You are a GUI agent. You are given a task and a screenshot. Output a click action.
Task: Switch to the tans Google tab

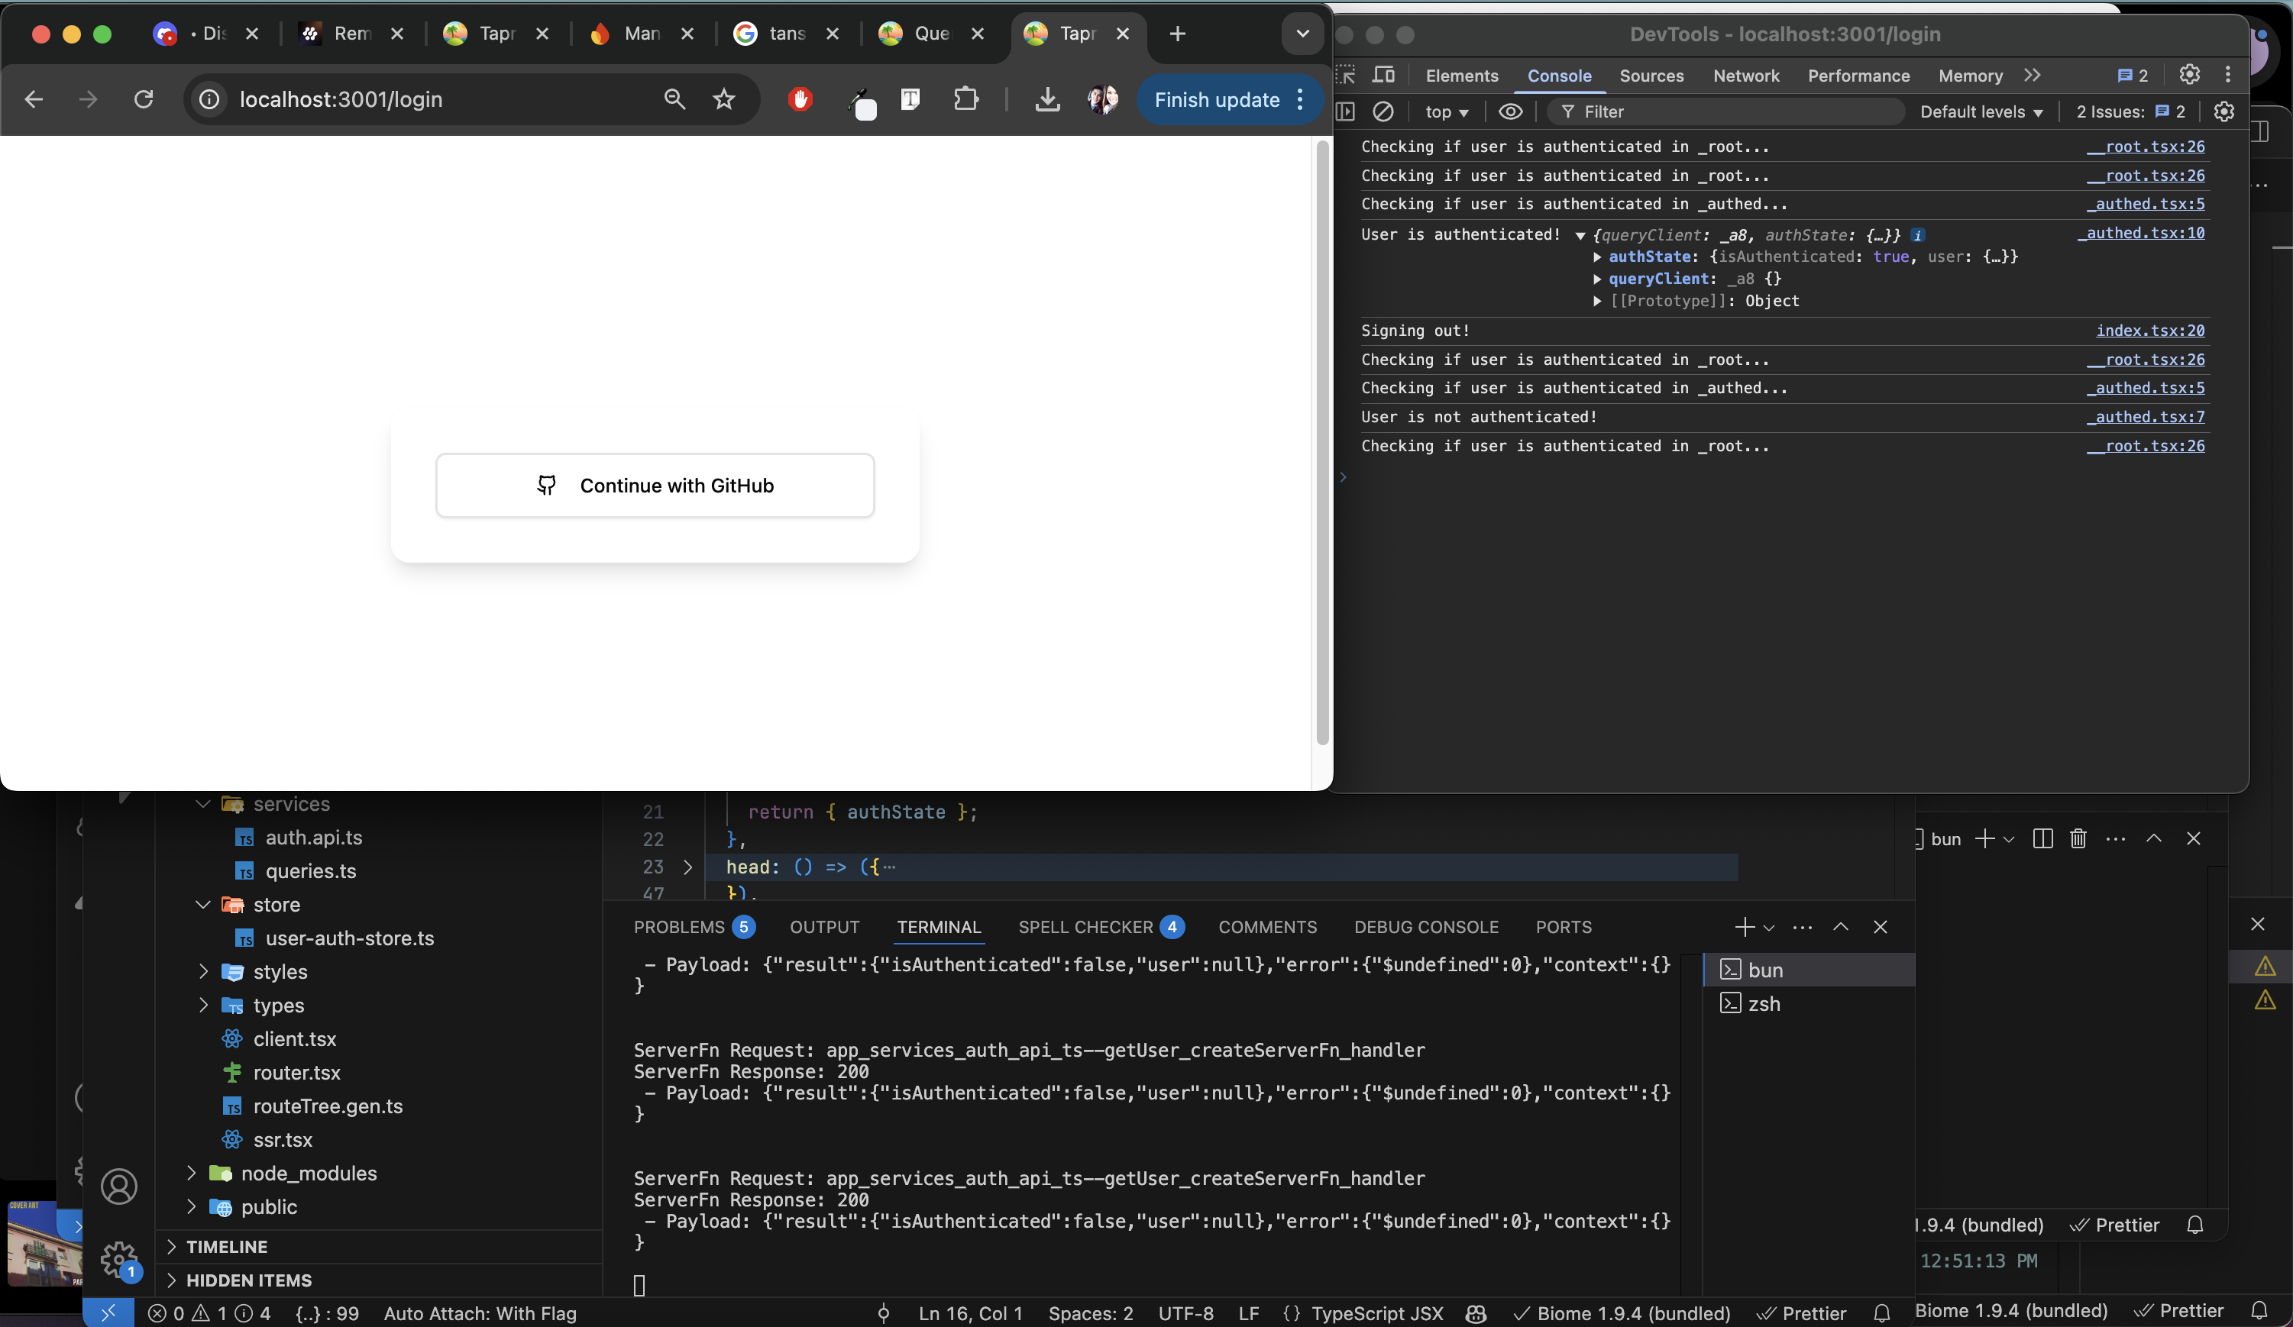(x=786, y=34)
